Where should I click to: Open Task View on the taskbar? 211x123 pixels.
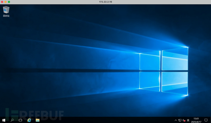tap(20, 120)
